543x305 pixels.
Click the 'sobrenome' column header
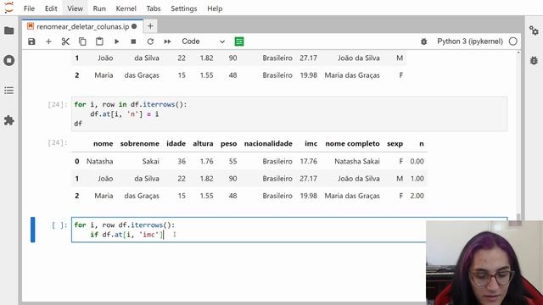[x=139, y=143]
